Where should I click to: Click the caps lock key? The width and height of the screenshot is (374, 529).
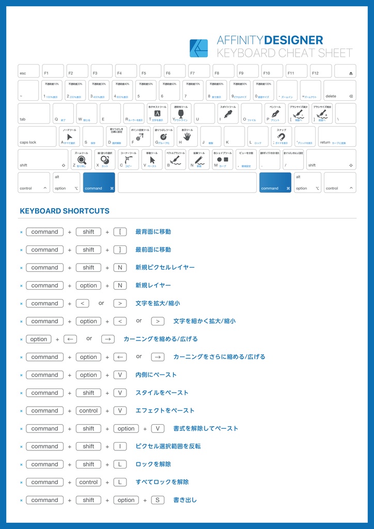37,136
